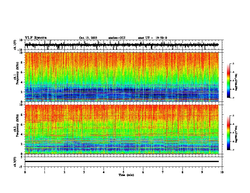The width and height of the screenshot is (250, 193).
Task: Click time axis tick label '2'
Action: [x=64, y=172]
